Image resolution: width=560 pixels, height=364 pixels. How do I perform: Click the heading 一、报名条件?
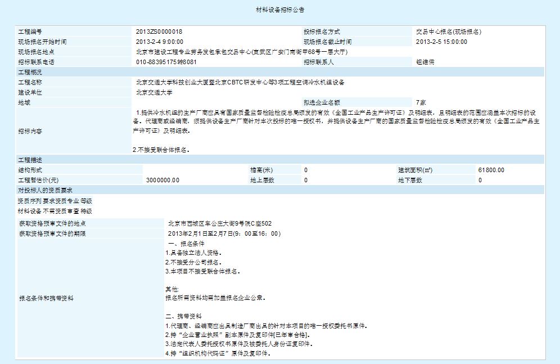pos(186,244)
